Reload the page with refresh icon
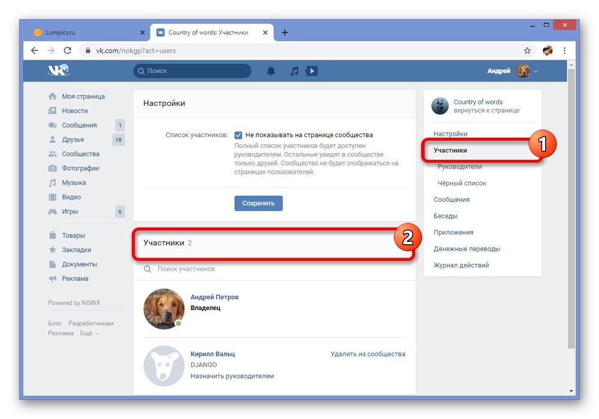Viewport: 599px width, 419px height. 68,50
